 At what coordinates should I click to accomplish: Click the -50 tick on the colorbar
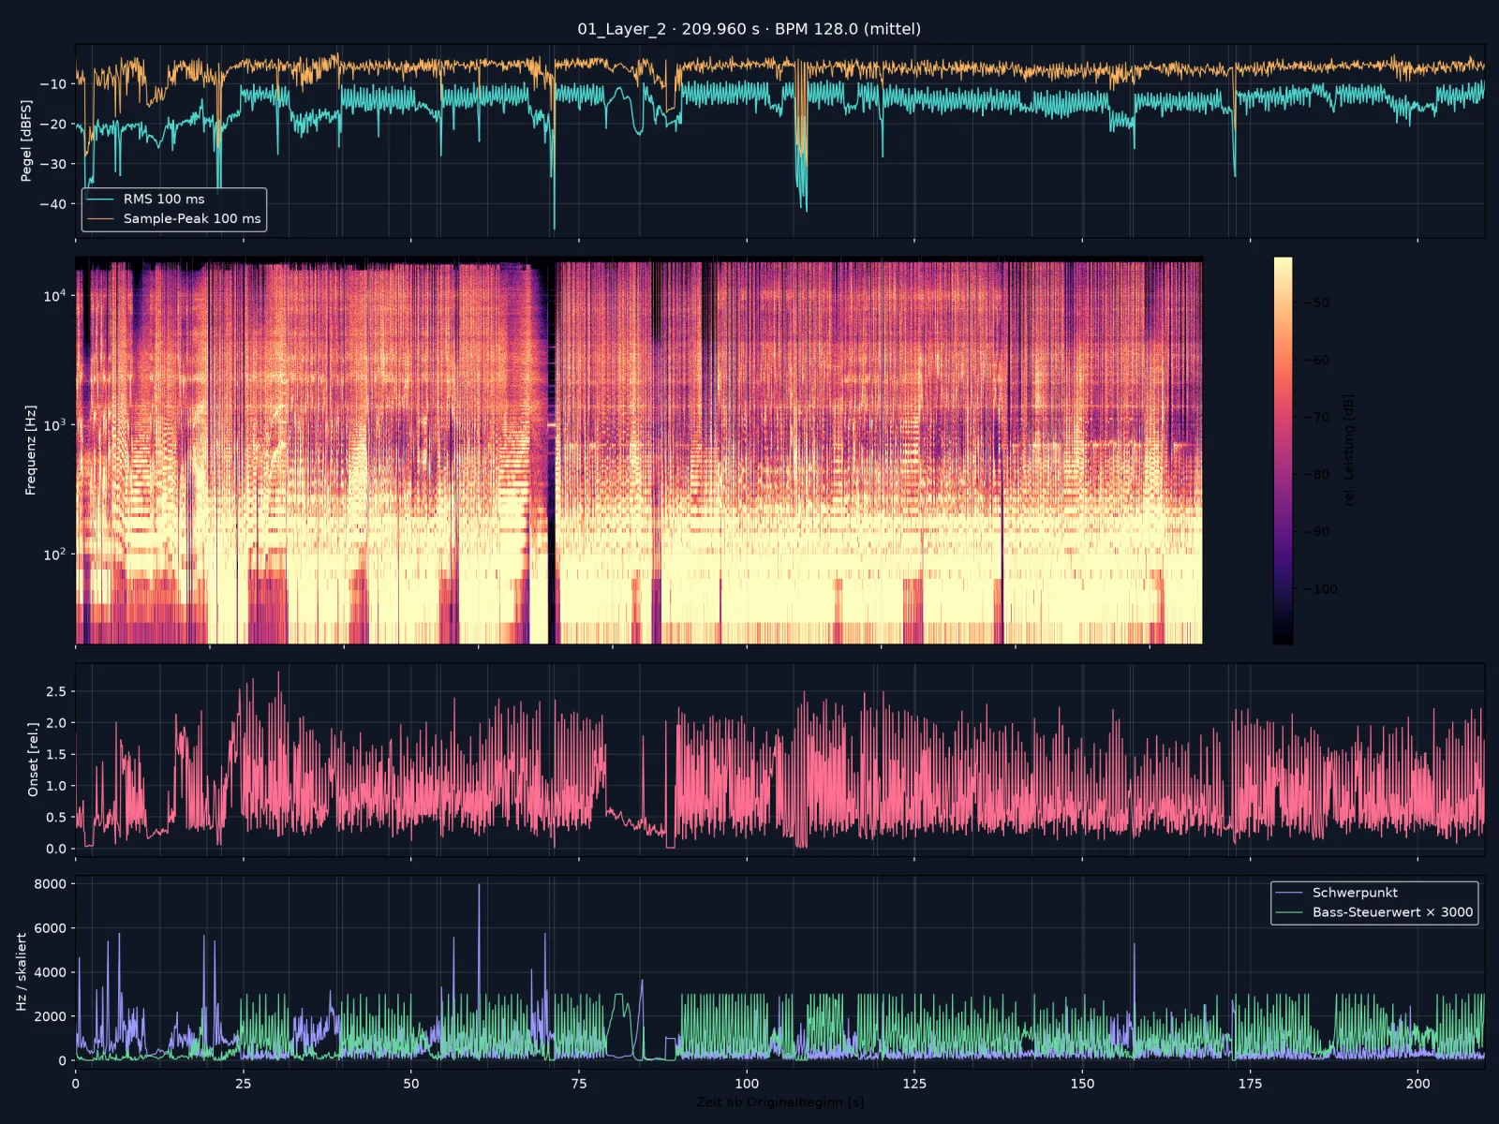(1315, 303)
